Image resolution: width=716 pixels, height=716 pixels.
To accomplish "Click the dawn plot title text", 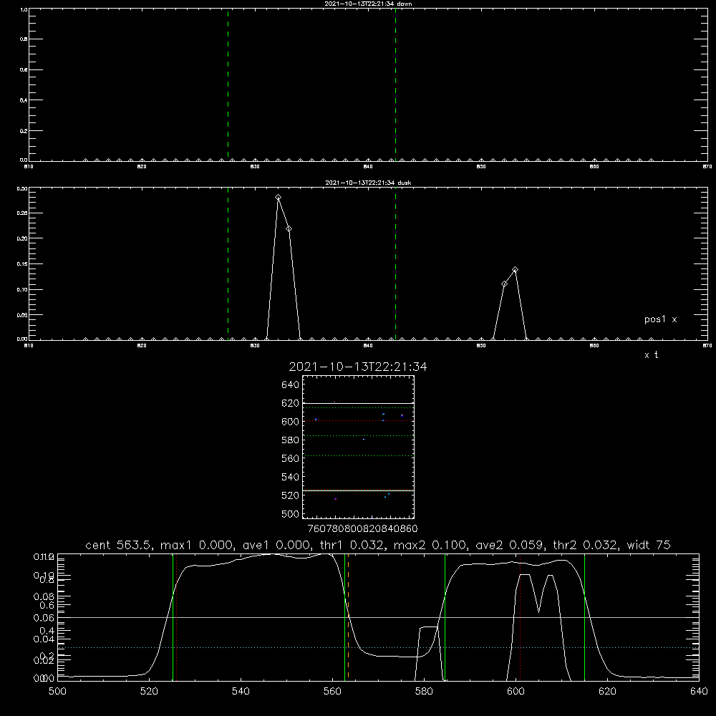I will point(368,4).
